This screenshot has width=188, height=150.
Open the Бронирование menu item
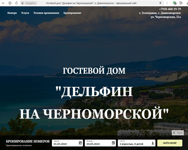pos(72,13)
